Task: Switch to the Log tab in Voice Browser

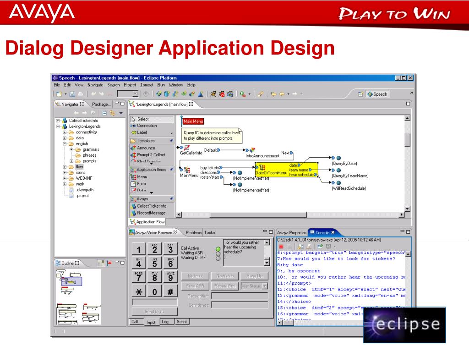Action: (165, 322)
